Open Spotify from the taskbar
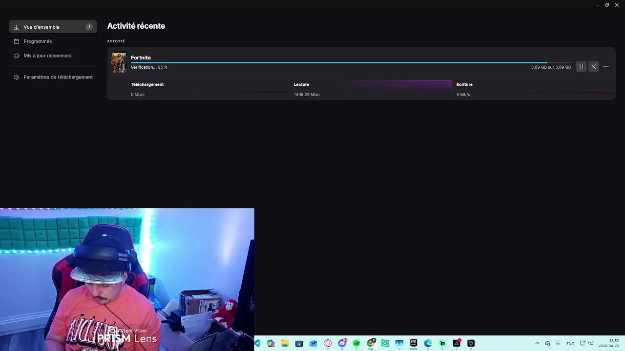Screen dimensions: 625x351 356,344
